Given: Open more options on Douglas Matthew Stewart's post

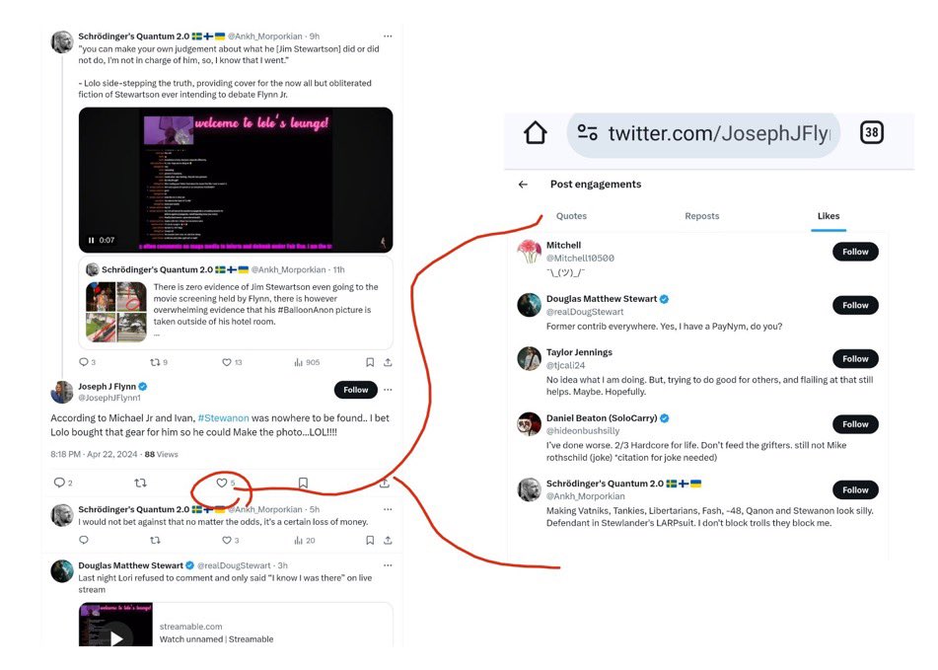Looking at the screenshot, I should click(x=388, y=565).
